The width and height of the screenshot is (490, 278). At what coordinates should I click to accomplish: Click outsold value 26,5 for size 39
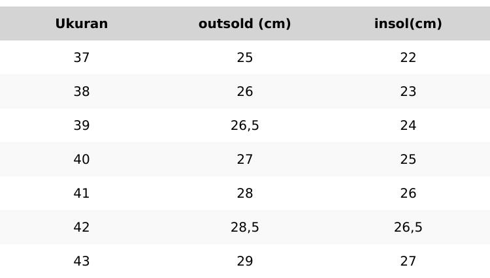pyautogui.click(x=245, y=126)
